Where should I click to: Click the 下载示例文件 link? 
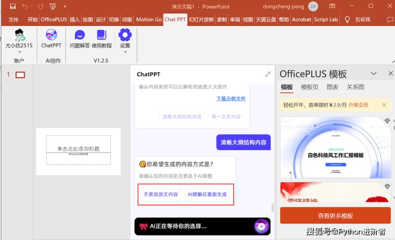tap(231, 99)
